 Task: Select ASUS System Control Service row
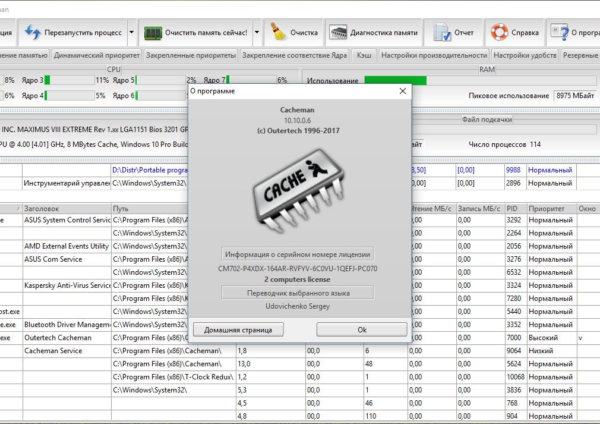click(x=67, y=220)
